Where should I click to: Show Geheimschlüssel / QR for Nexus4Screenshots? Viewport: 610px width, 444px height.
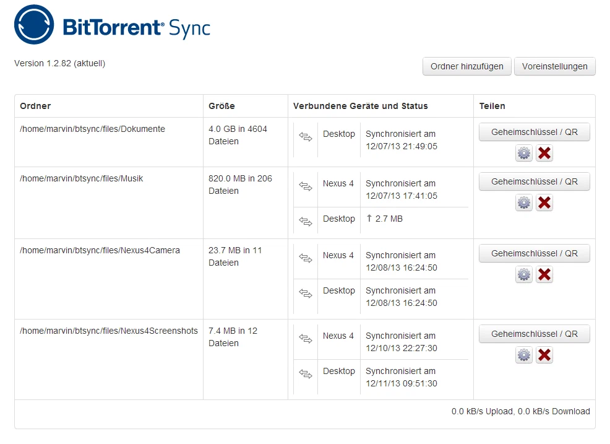[534, 334]
